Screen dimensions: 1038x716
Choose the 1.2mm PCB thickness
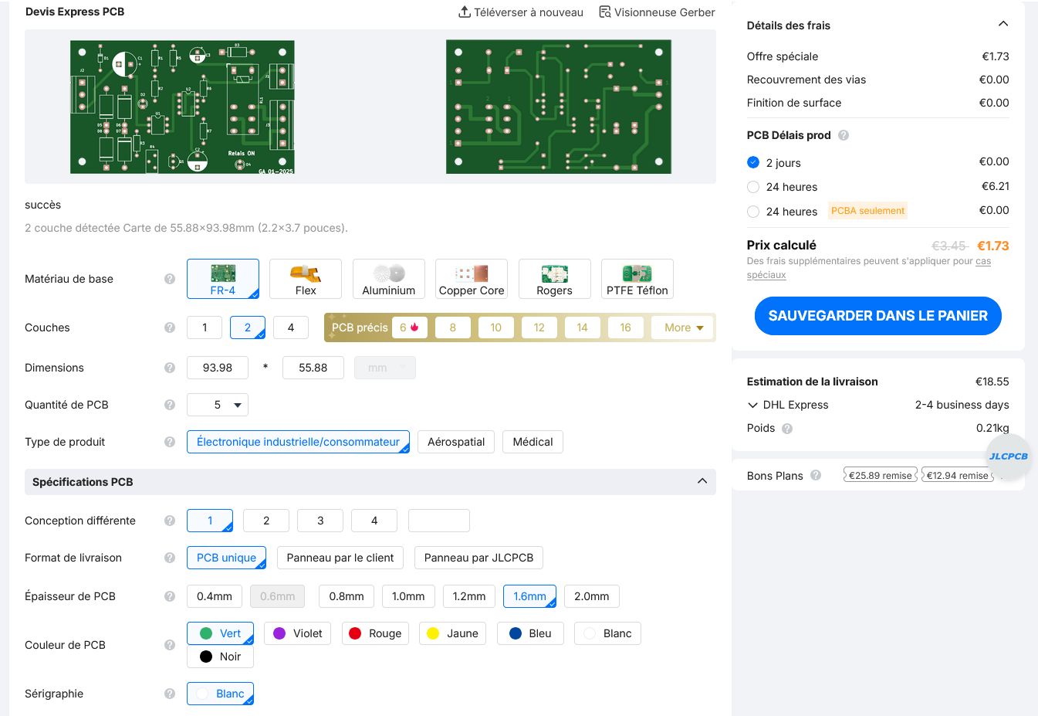click(469, 596)
